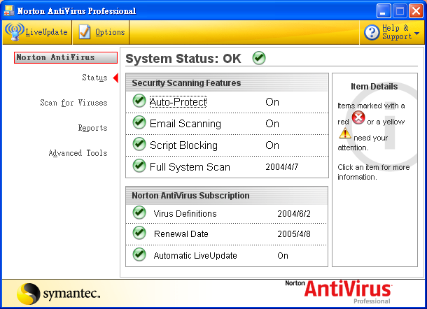Click the Symantec logo

pos(58,294)
